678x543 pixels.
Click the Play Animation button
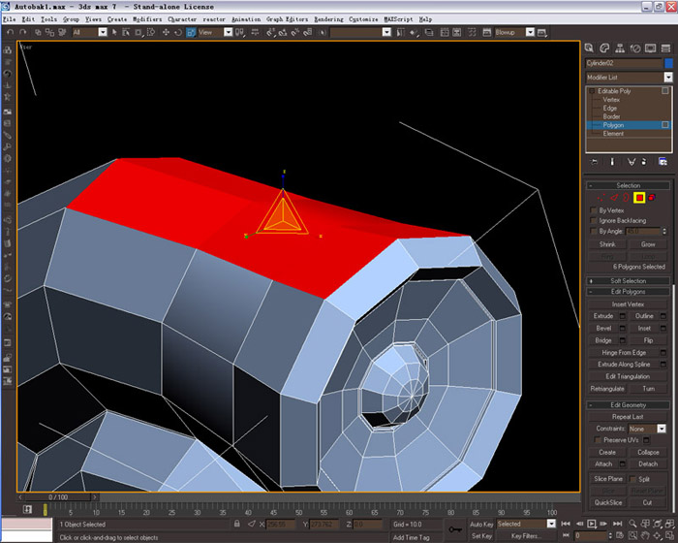click(591, 524)
